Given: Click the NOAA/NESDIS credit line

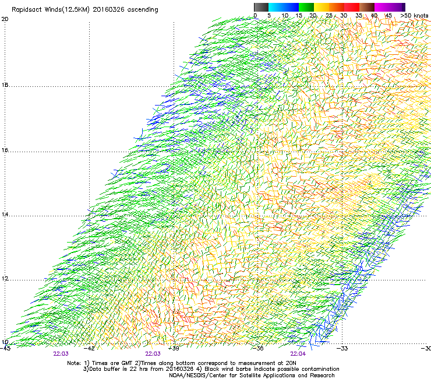Looking at the screenshot, I should click(x=252, y=376).
